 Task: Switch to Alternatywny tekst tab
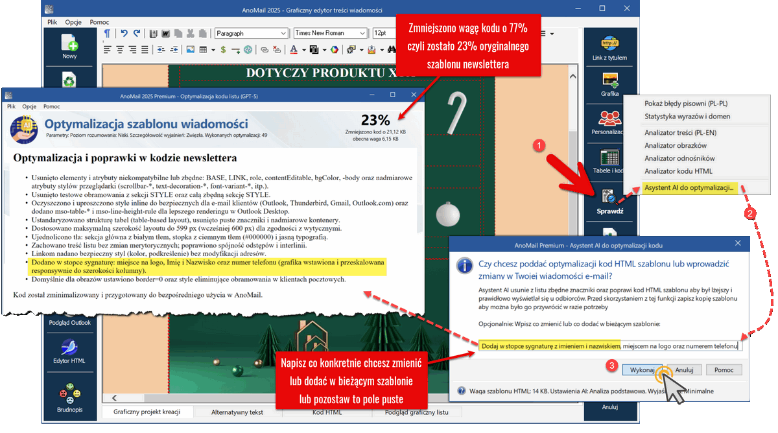(237, 412)
